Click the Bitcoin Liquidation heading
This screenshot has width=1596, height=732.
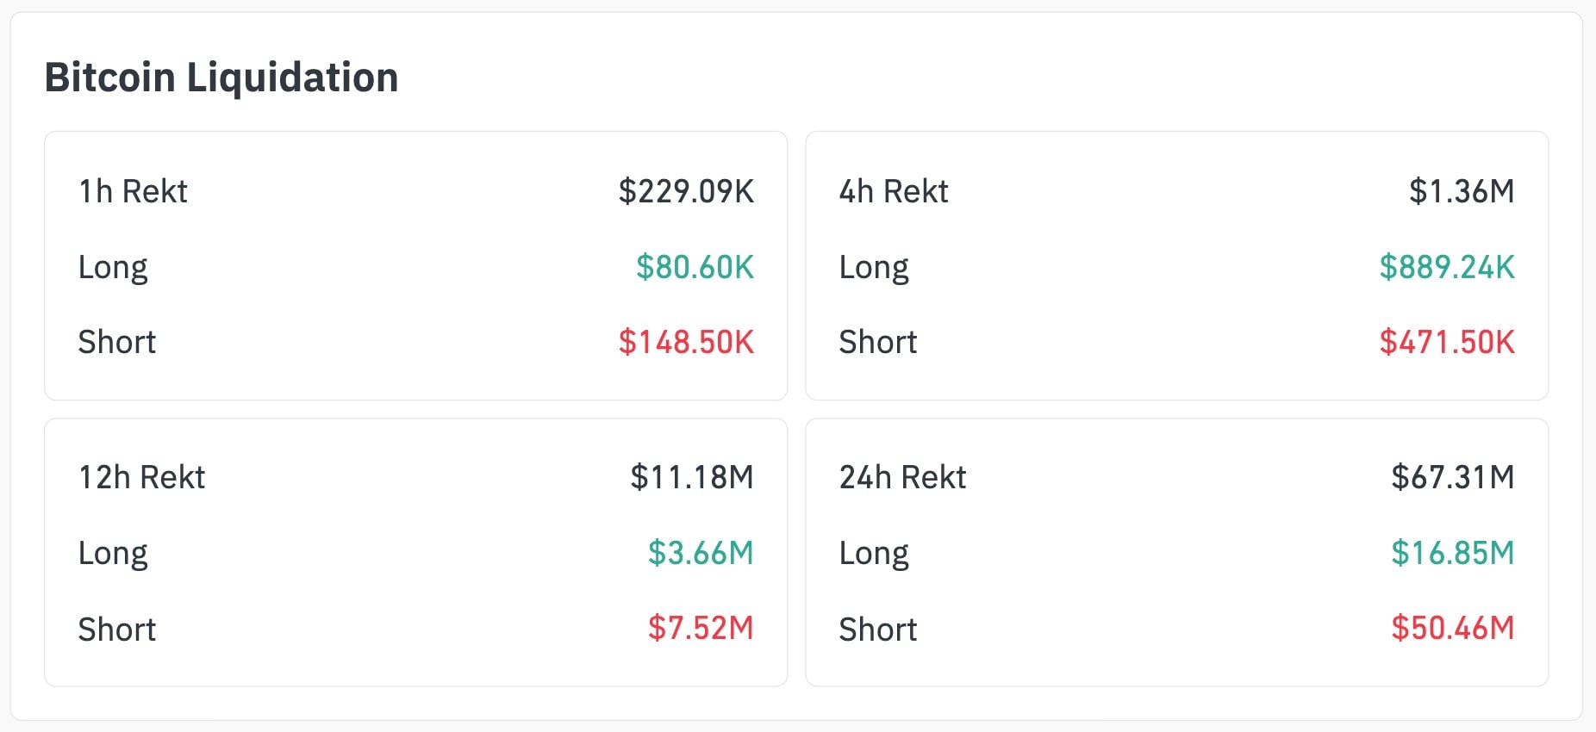click(221, 78)
